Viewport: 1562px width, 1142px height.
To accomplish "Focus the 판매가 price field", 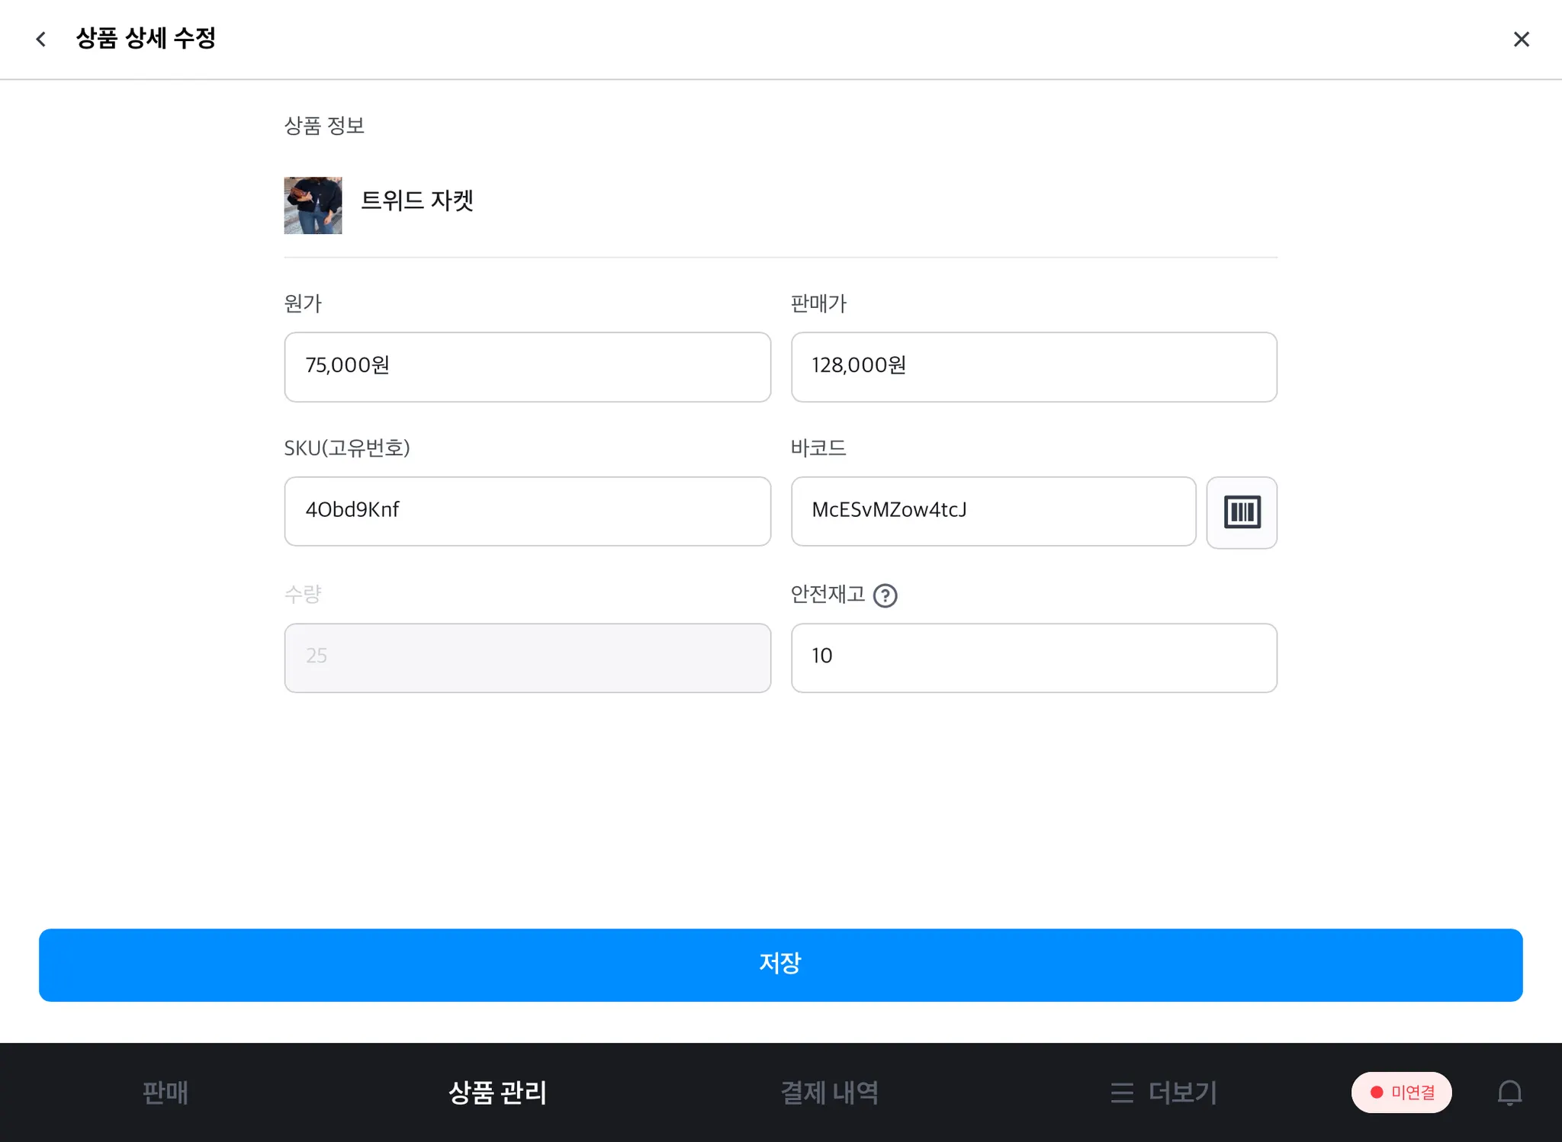I will pyautogui.click(x=1033, y=367).
